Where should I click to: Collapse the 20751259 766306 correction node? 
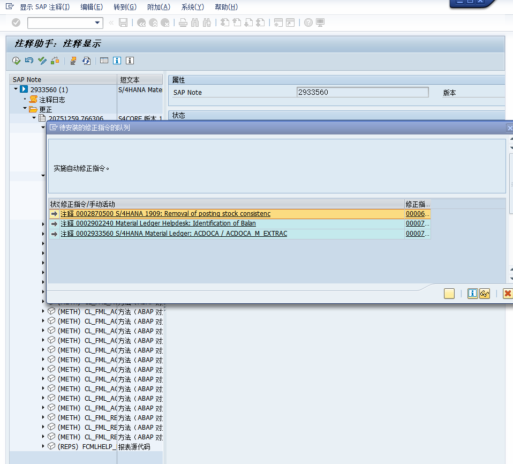point(34,117)
